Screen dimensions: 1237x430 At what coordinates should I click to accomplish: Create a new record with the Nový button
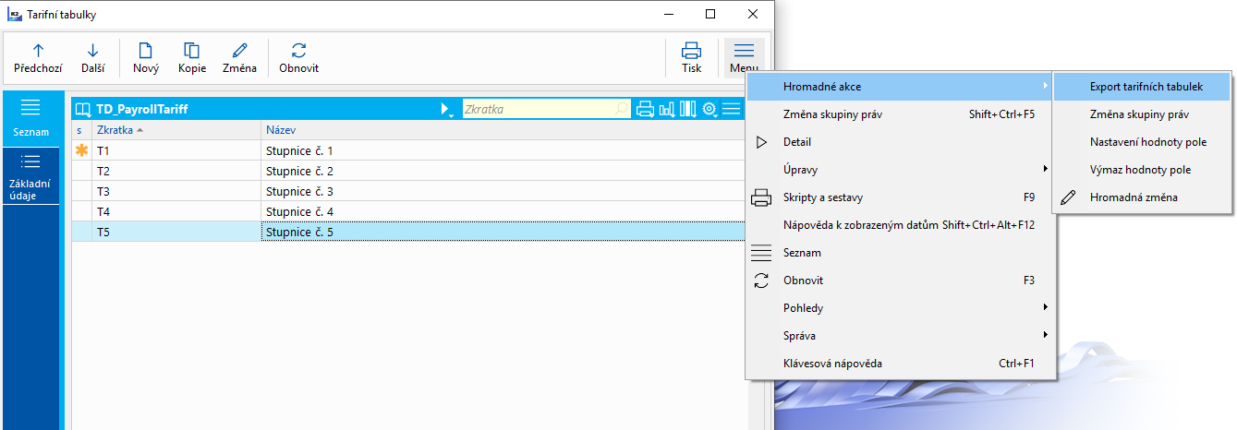[x=145, y=58]
